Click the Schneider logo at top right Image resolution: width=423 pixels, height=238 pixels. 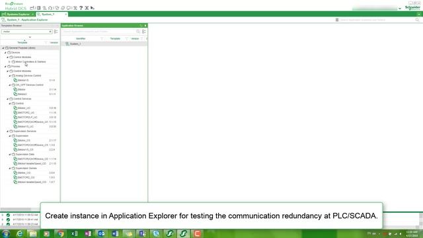412,8
